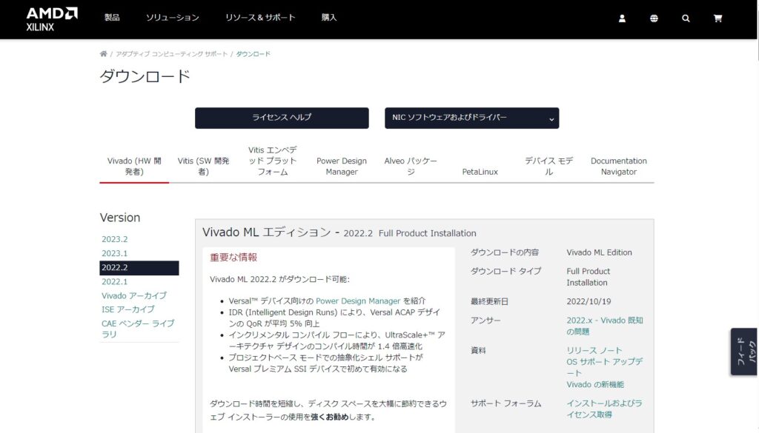Screen dimensions: 759x433
Task: Open the Vivado の新機能 link
Action: [x=595, y=385]
